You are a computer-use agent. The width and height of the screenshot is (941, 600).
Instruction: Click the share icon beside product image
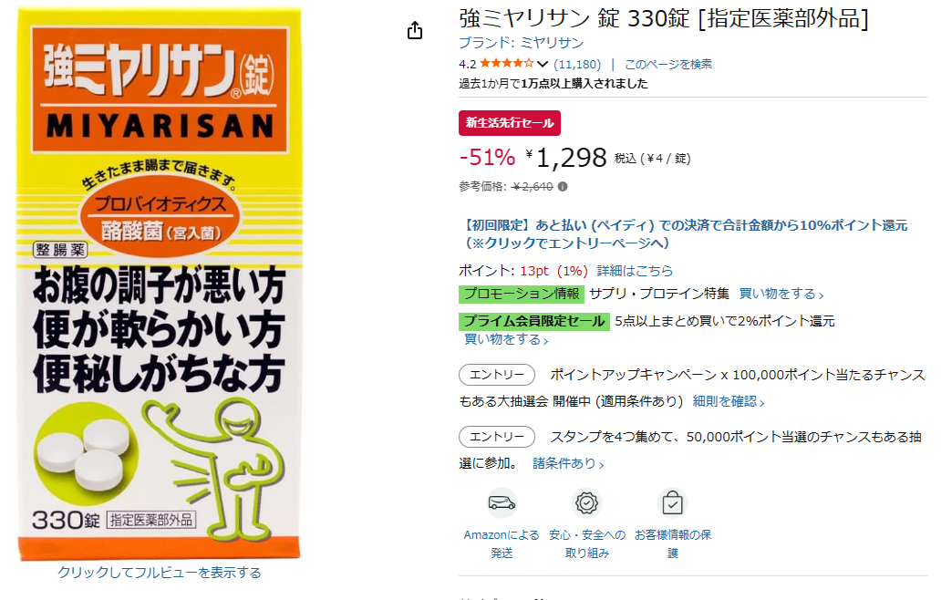tap(415, 31)
